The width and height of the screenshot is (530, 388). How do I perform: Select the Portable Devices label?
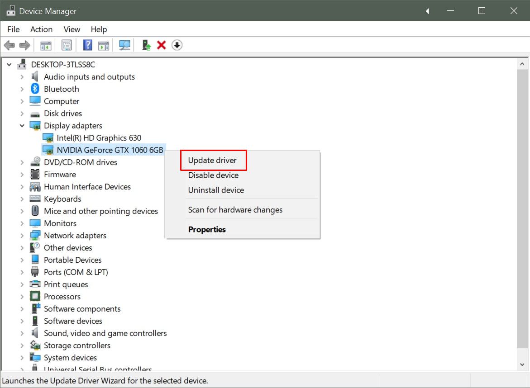click(x=73, y=260)
